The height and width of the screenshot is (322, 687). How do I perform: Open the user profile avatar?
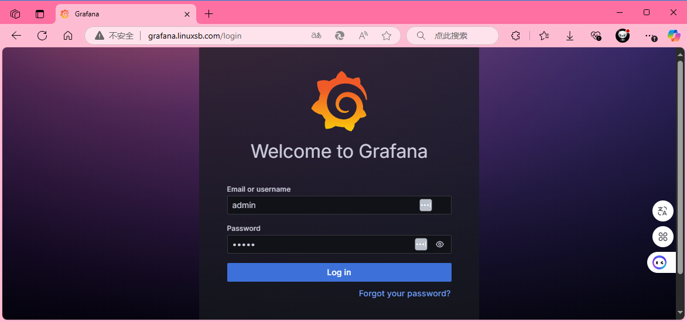(x=623, y=36)
